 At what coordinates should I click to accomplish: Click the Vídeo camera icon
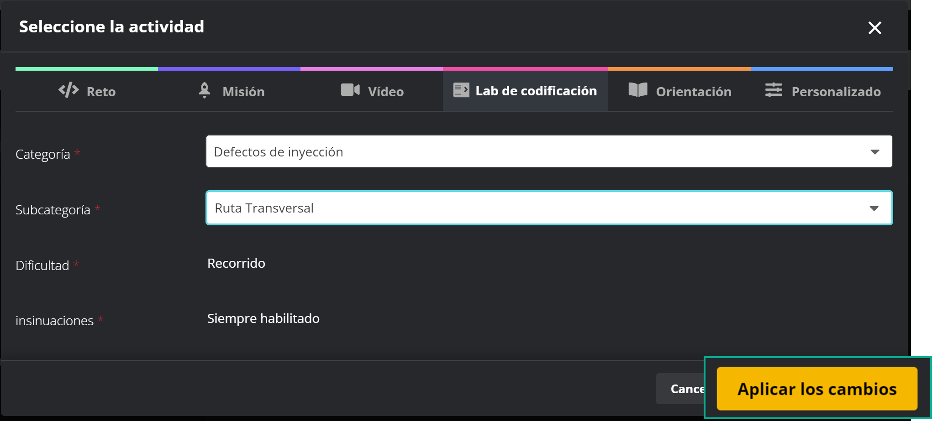[350, 90]
